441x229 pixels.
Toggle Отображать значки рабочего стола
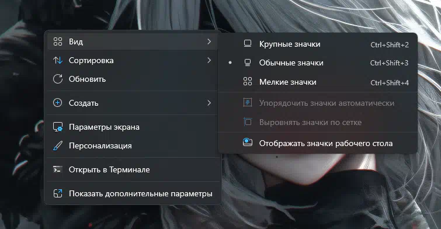(318, 143)
